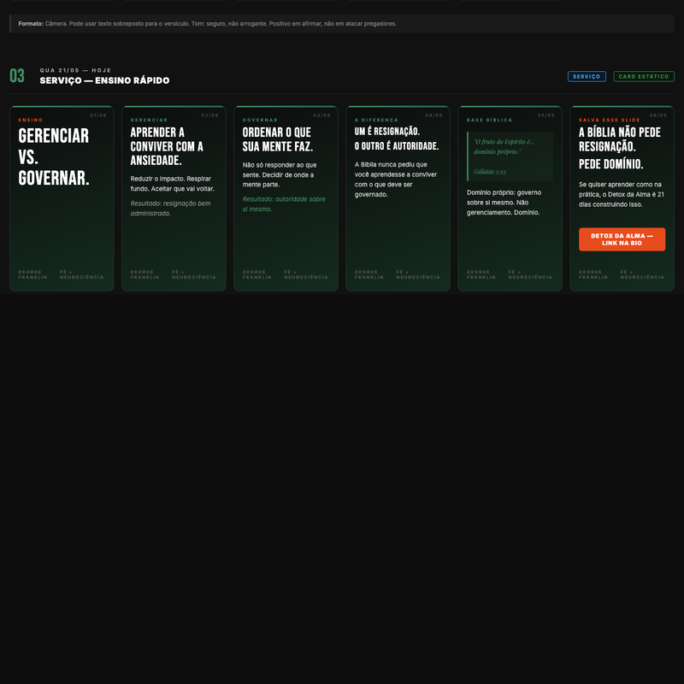Click the heading PEDE DOMÍNIO.
Viewport: 684px width, 684px height.
pos(610,164)
